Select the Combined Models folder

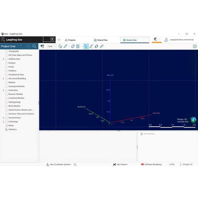(x=15, y=98)
